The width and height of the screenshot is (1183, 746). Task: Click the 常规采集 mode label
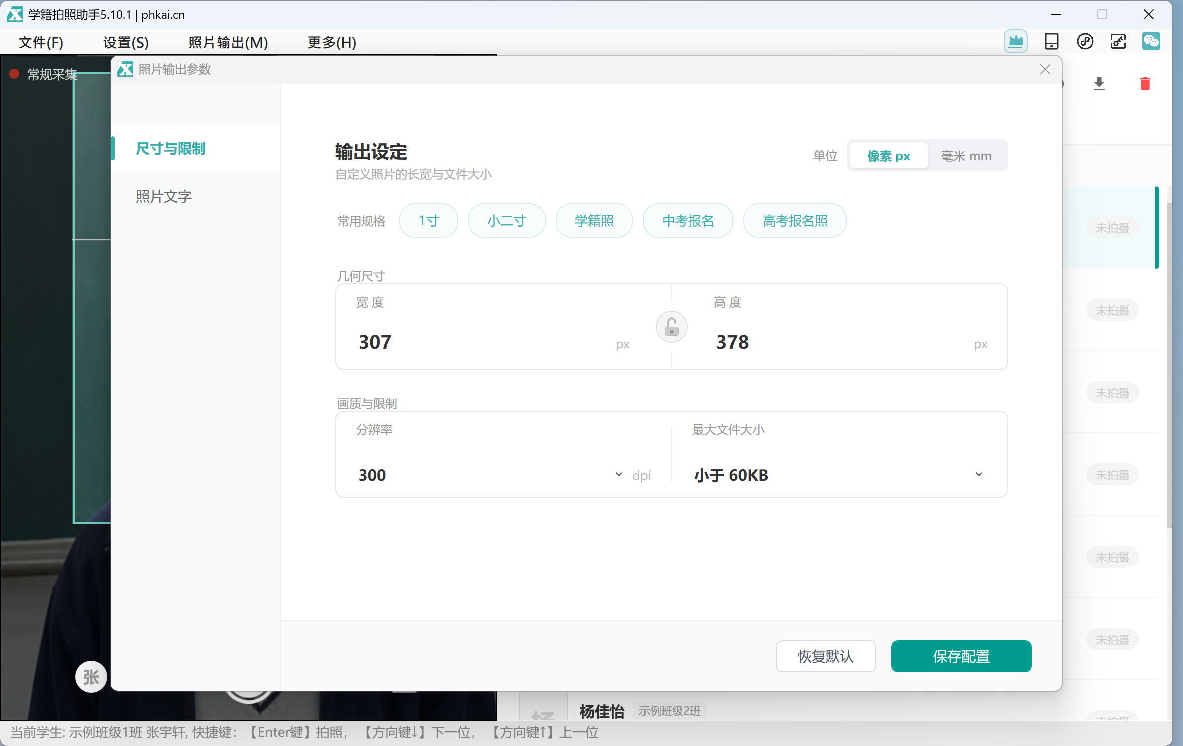pos(52,74)
